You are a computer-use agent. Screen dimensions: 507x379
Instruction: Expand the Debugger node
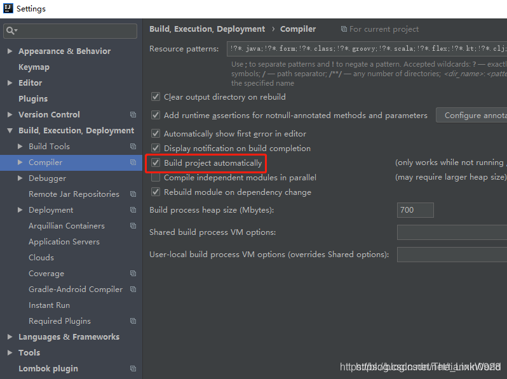(x=20, y=178)
